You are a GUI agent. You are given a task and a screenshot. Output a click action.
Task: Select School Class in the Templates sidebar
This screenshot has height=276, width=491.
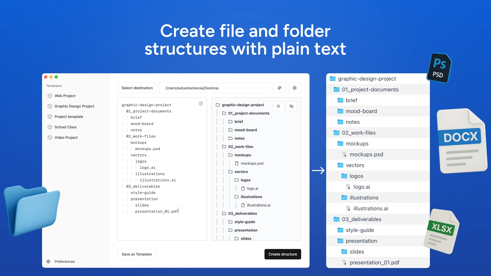65,127
